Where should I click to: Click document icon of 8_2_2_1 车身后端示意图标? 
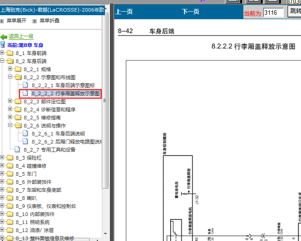coord(25,85)
